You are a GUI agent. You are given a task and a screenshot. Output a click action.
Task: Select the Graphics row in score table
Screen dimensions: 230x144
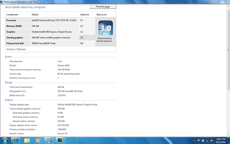pos(50,32)
